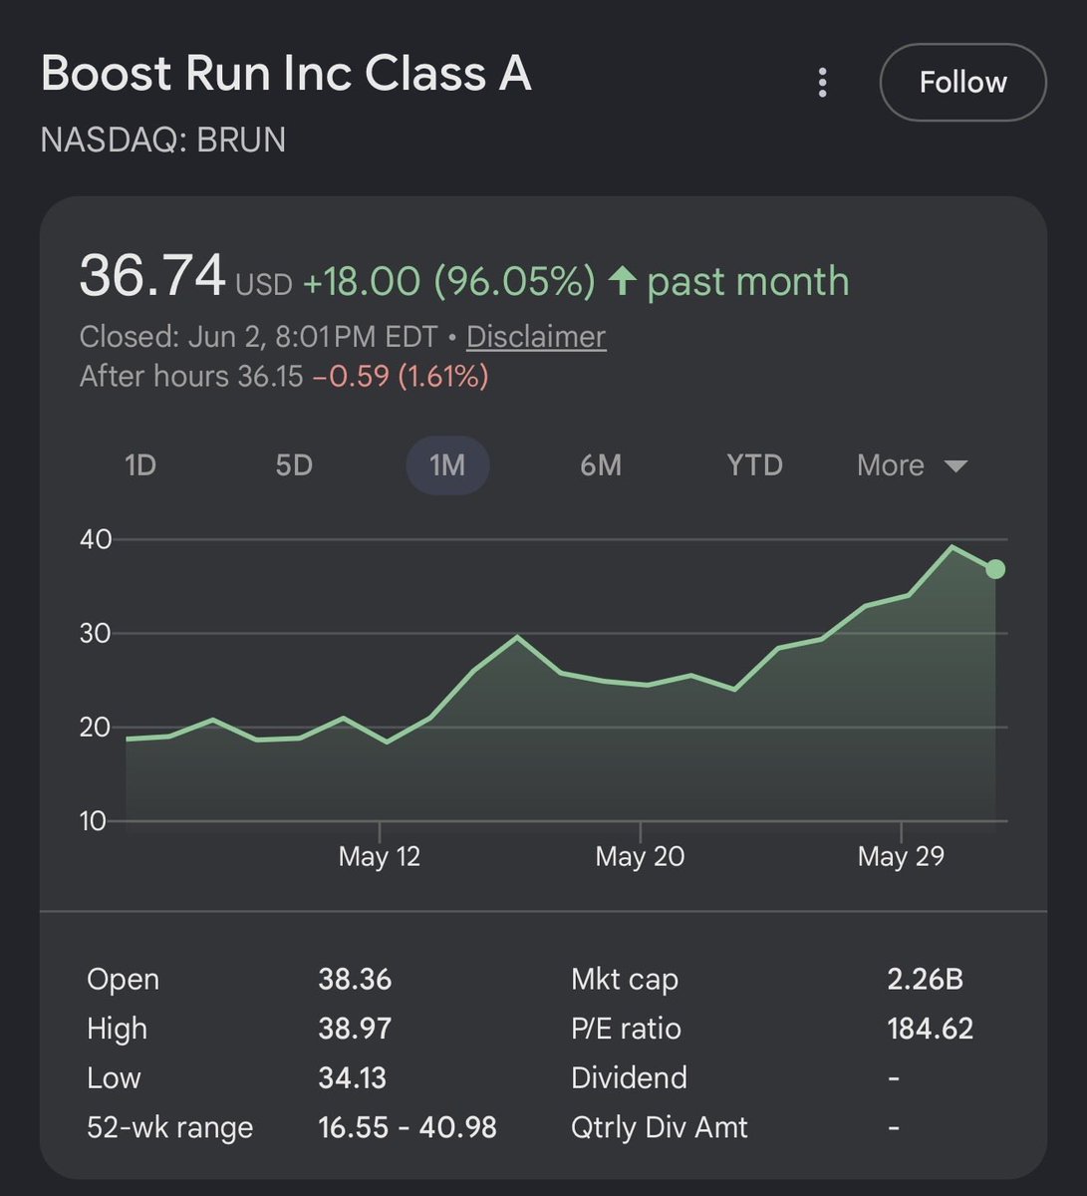Select the P/E ratio value 184.62
This screenshot has height=1196, width=1087.
[x=931, y=1029]
